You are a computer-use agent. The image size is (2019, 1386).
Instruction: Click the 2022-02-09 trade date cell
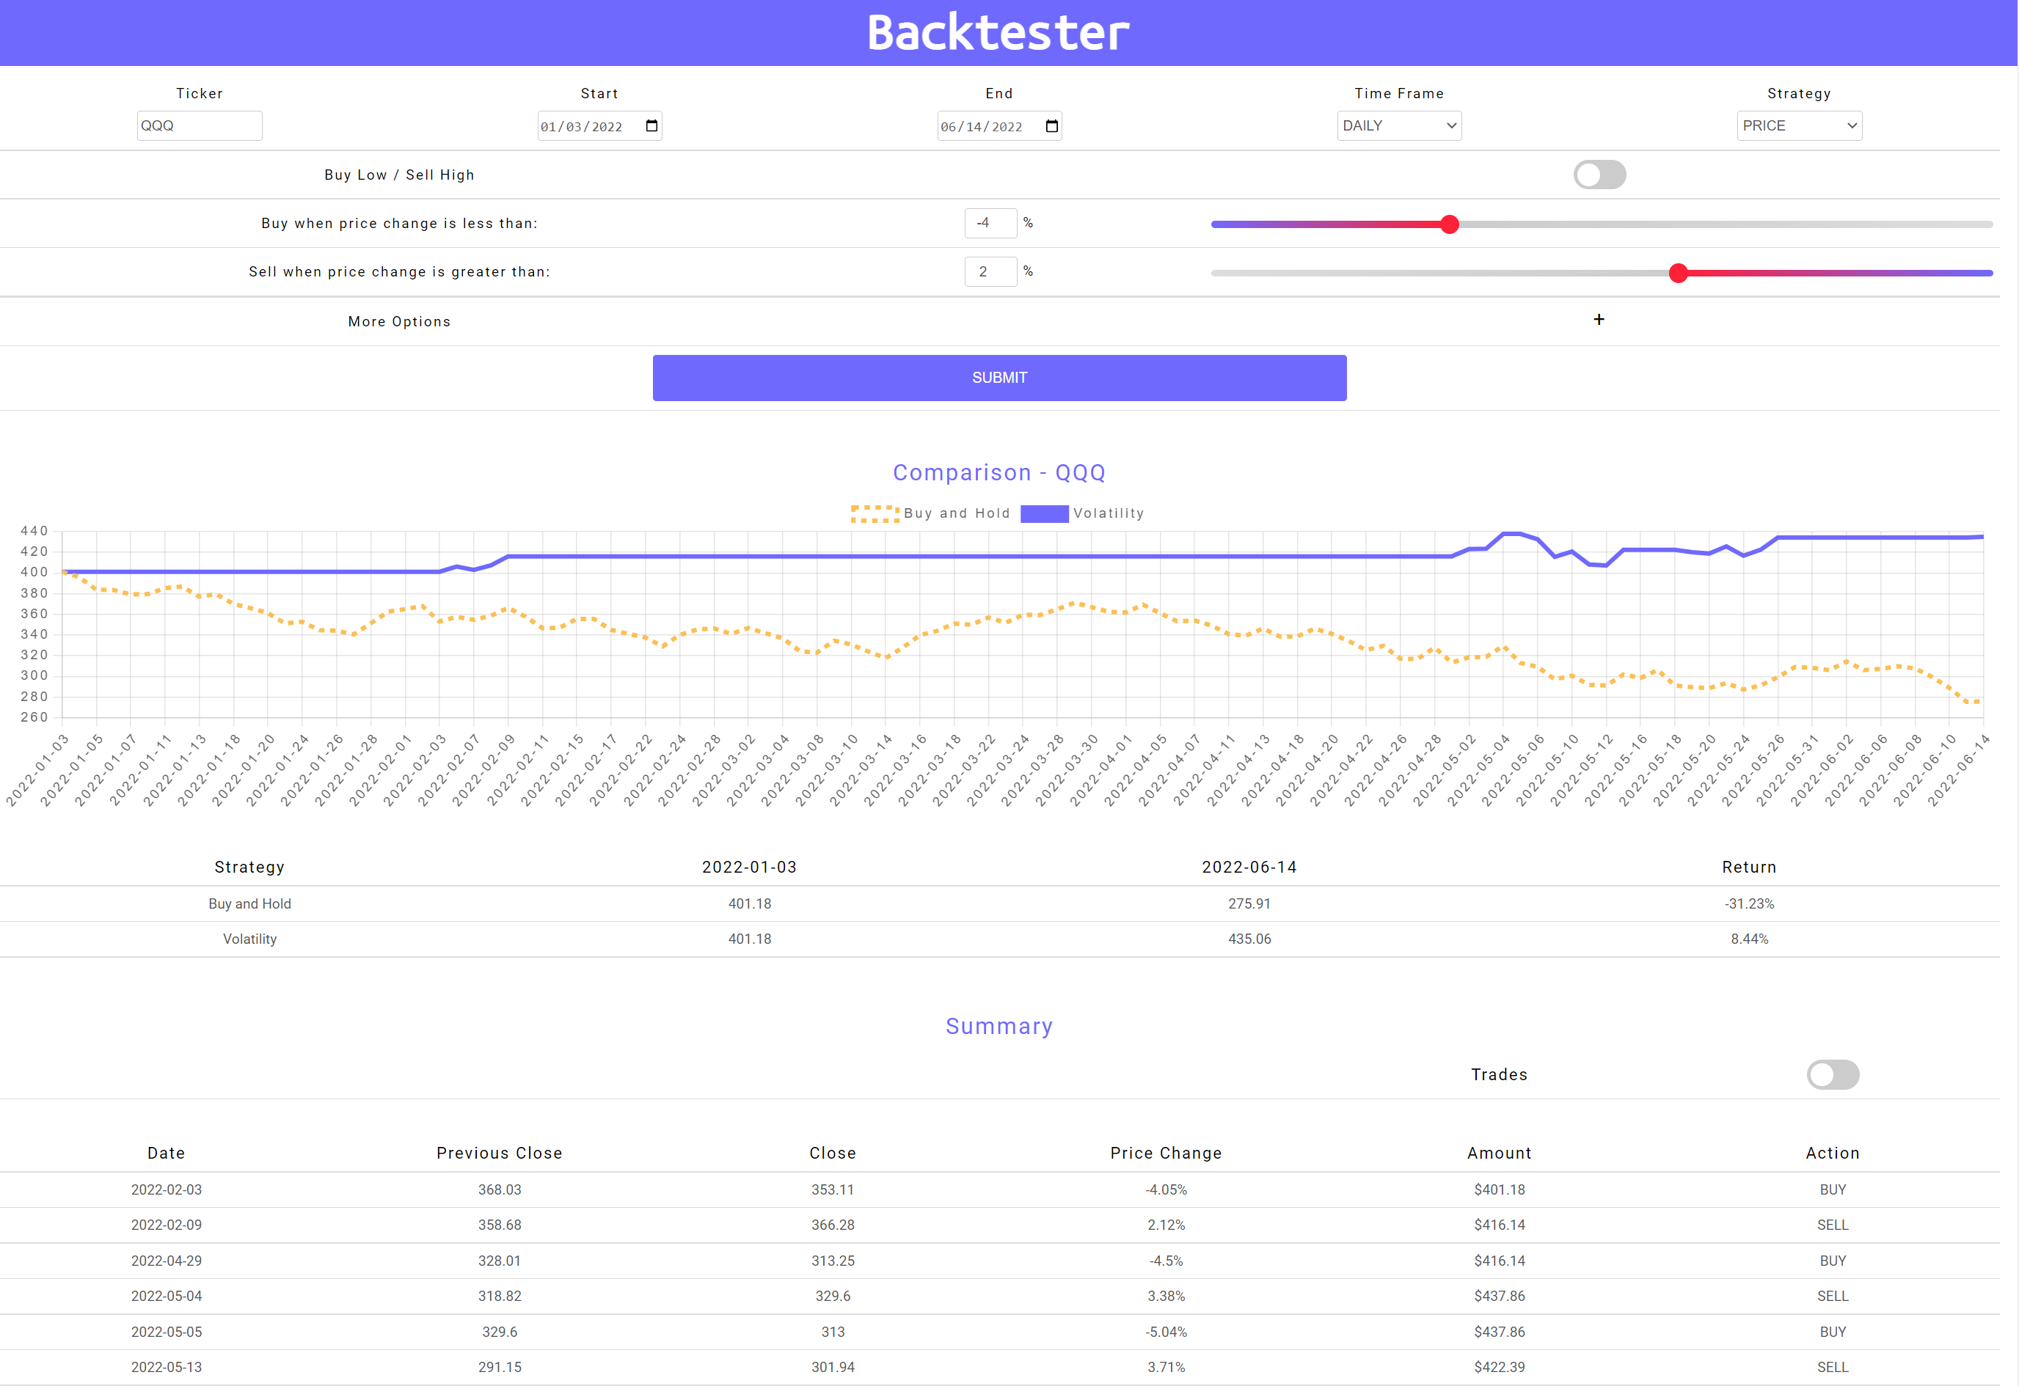(x=167, y=1225)
